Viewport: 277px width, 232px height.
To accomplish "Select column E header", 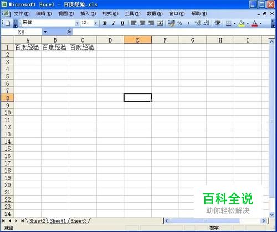I will tap(137, 40).
